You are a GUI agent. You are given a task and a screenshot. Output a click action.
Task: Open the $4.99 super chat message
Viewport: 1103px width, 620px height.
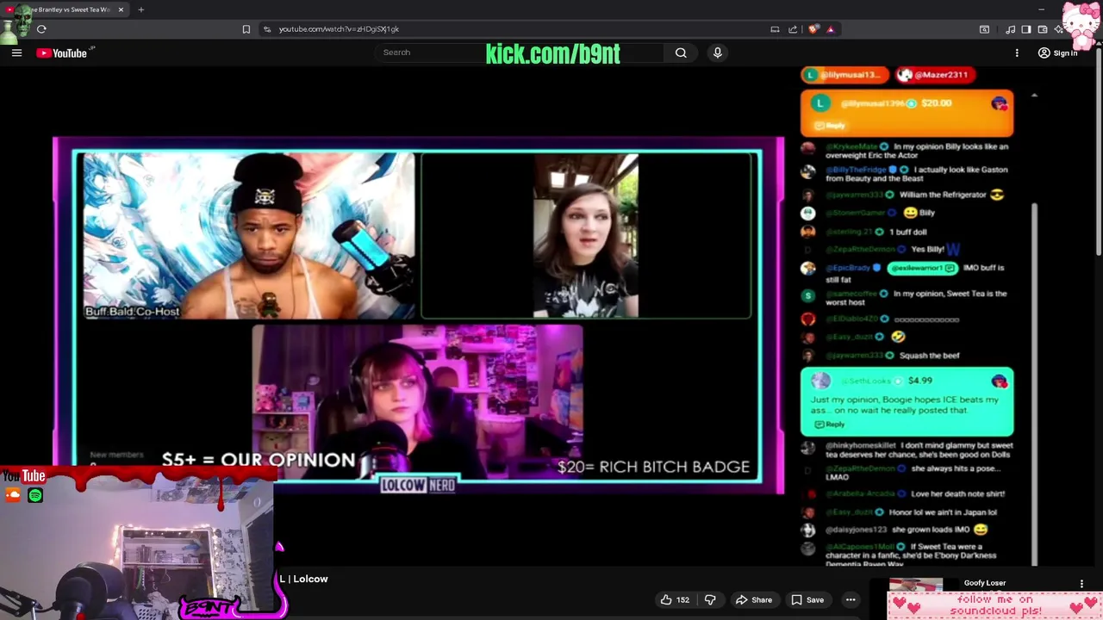907,402
